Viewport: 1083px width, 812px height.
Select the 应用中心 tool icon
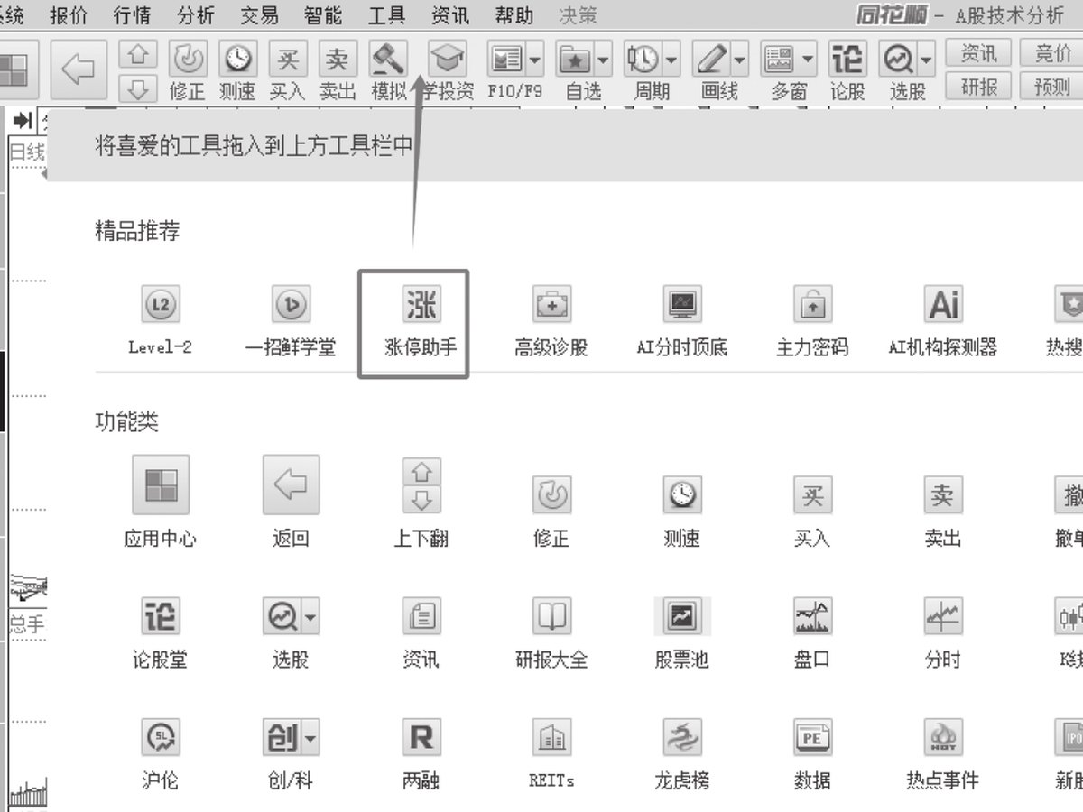161,484
